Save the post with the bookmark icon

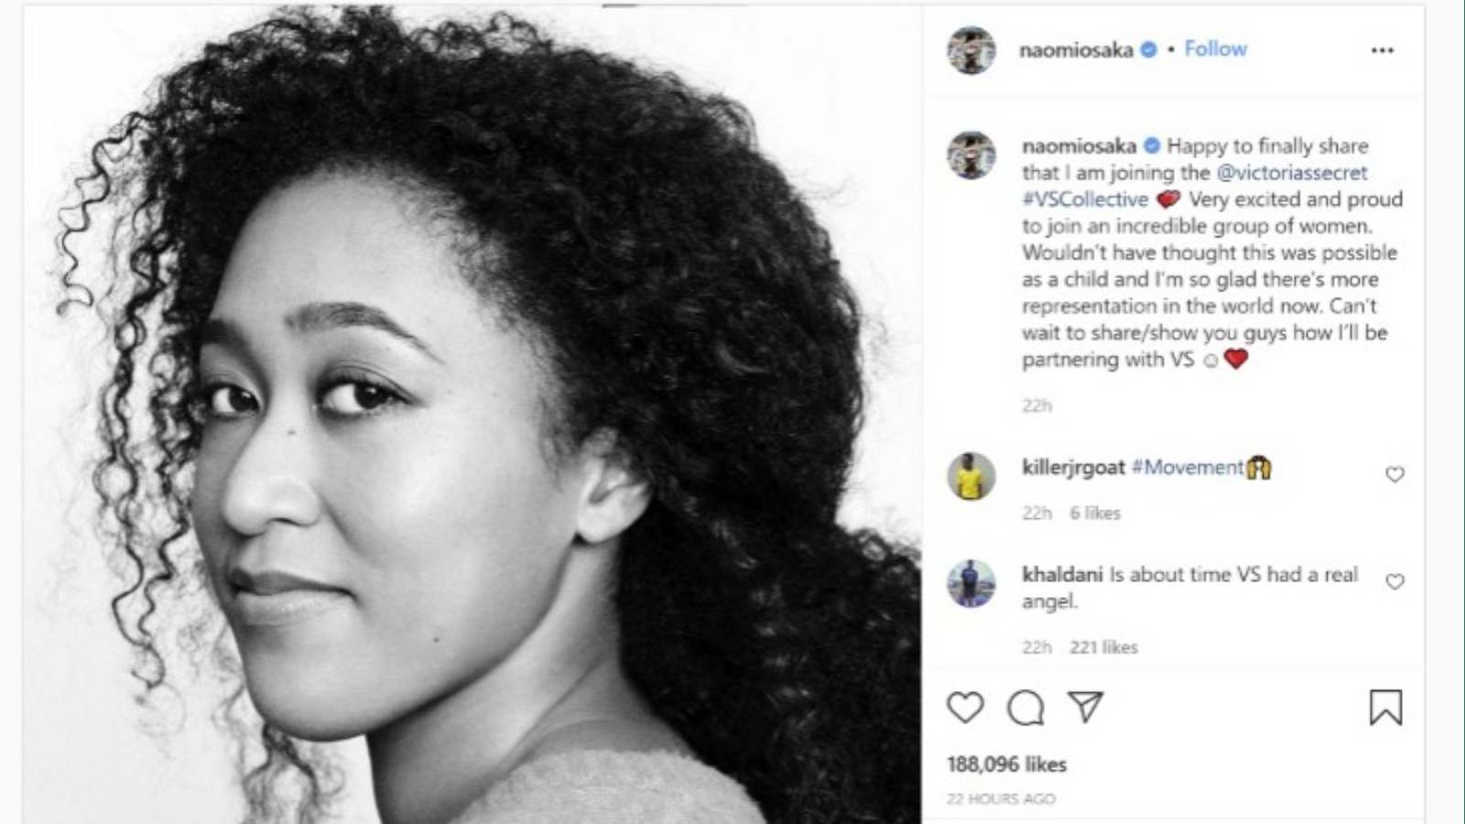point(1385,708)
